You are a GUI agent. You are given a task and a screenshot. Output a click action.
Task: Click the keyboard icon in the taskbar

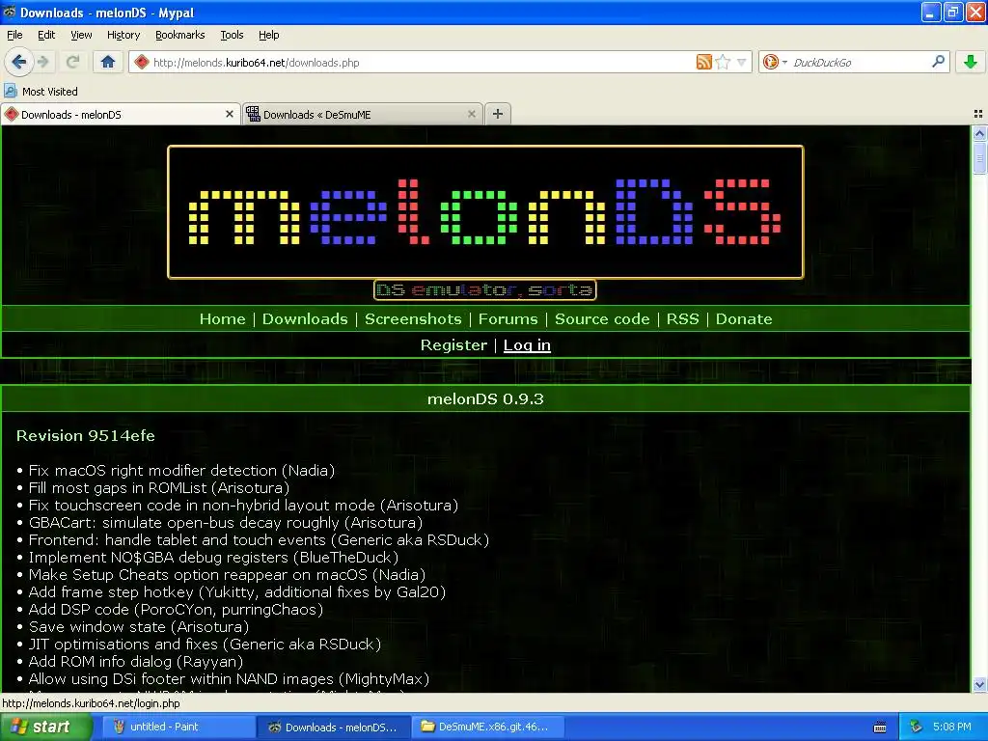(880, 727)
